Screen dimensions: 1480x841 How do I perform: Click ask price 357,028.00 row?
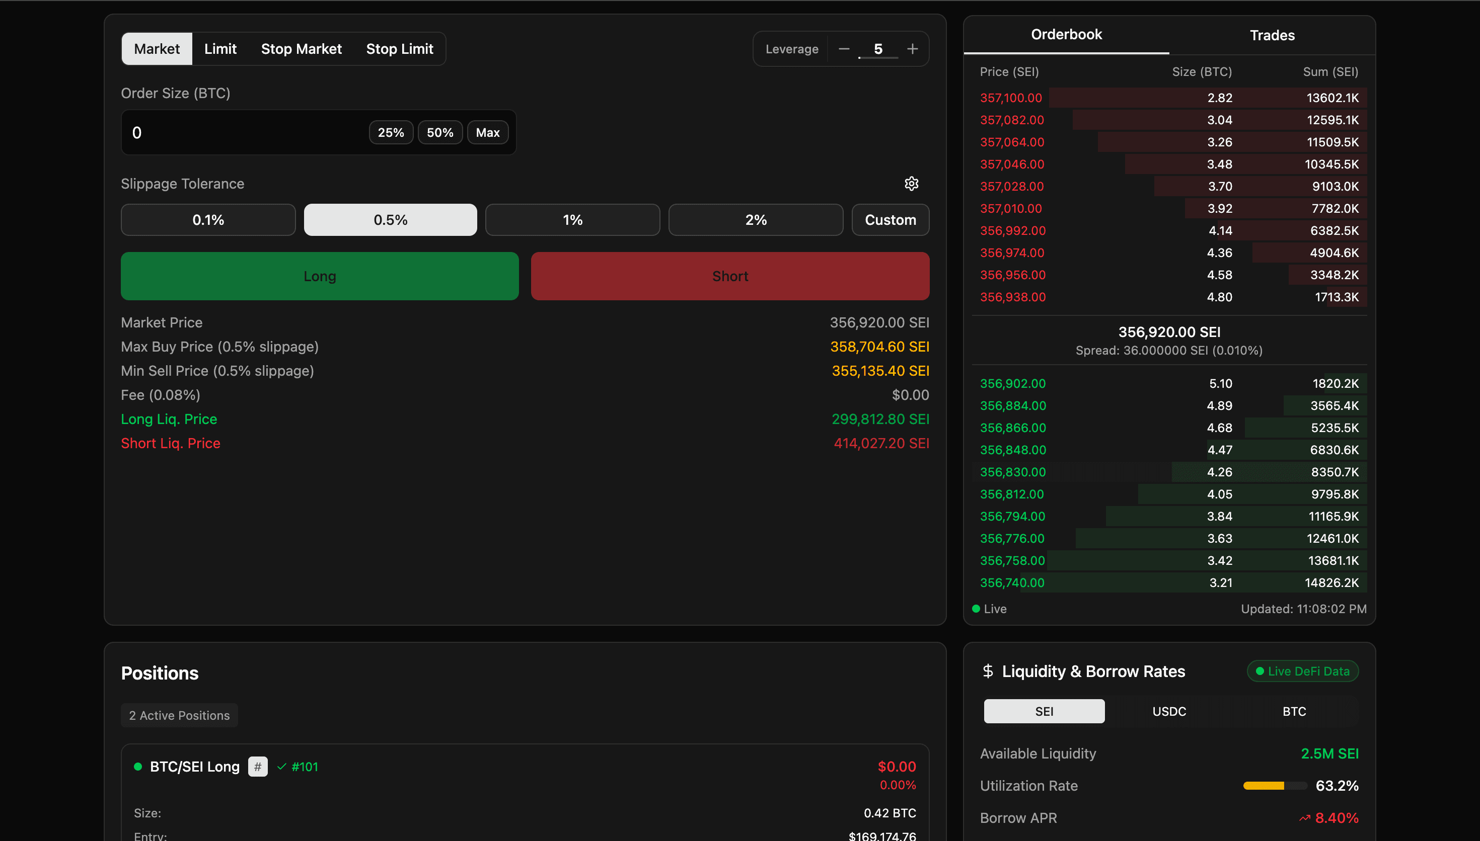click(x=1169, y=187)
